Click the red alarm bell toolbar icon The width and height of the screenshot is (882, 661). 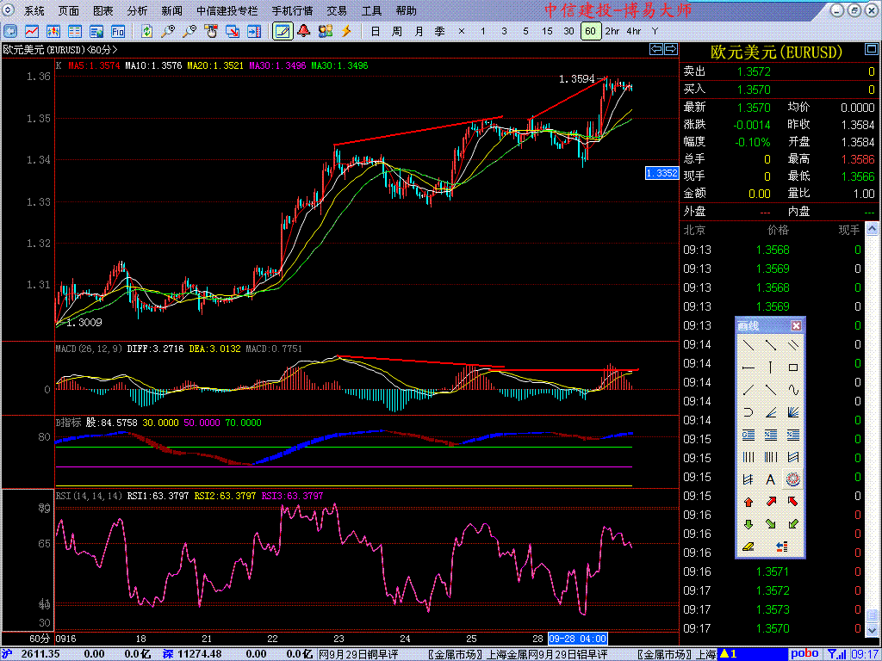click(303, 31)
